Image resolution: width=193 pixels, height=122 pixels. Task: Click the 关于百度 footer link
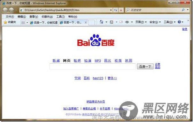105,109
